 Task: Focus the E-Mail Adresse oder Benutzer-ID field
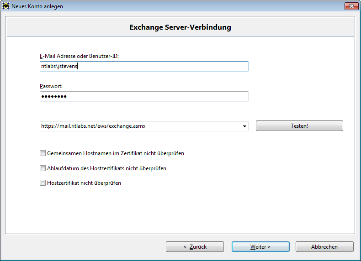coord(144,66)
